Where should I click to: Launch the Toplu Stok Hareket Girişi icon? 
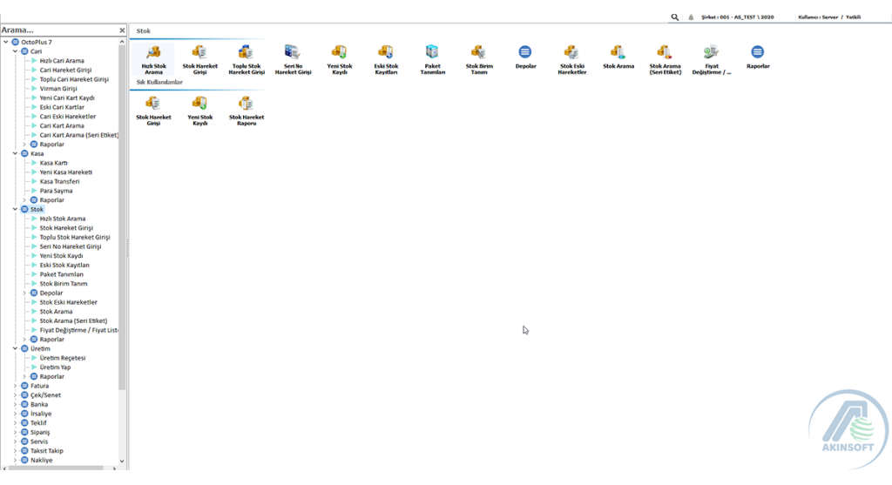point(246,54)
